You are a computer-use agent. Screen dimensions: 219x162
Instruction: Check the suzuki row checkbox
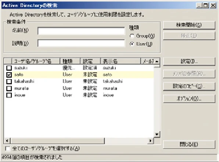pos(9,68)
